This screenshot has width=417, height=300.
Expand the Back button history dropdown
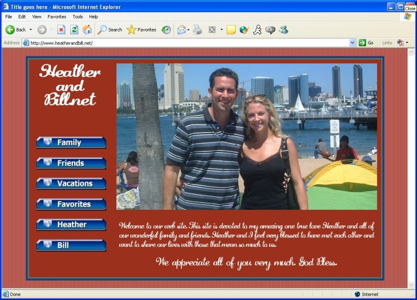30,30
